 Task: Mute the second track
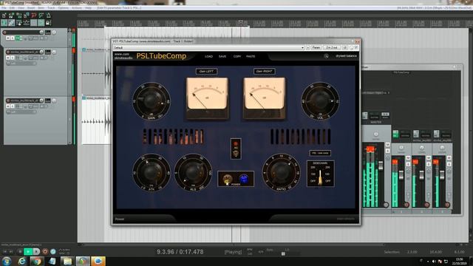(8, 58)
